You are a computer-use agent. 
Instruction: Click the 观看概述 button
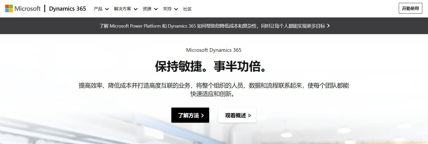[x=237, y=115]
